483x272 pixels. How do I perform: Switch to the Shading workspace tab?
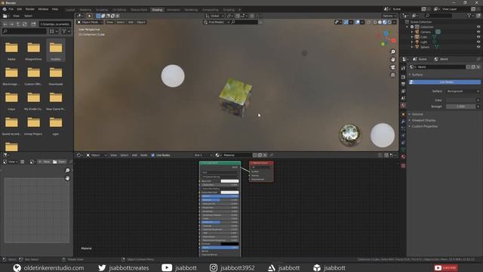click(157, 10)
